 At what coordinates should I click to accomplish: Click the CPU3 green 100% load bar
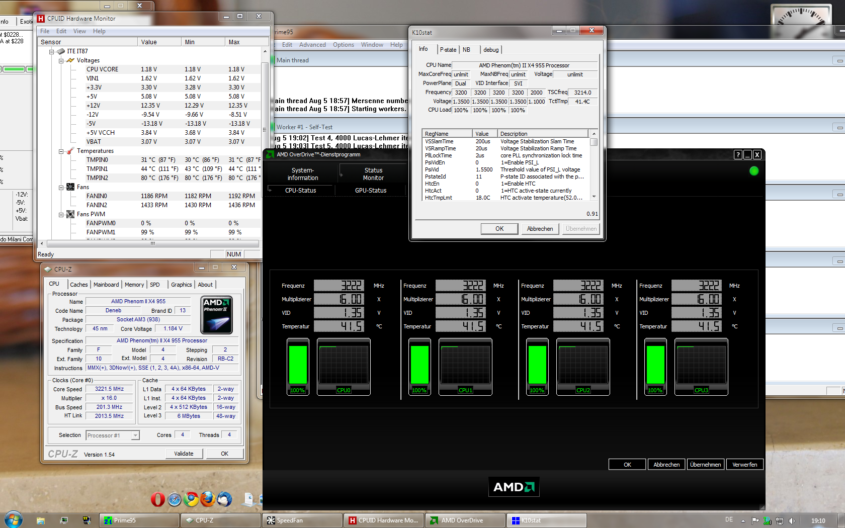coord(655,366)
